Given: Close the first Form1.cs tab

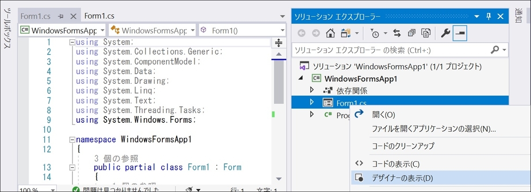Looking at the screenshot, I should [x=73, y=16].
